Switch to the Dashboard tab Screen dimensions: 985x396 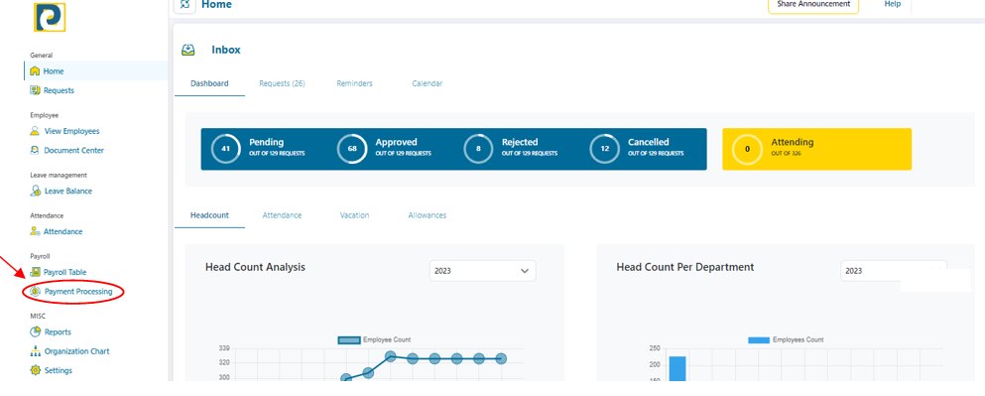point(210,83)
